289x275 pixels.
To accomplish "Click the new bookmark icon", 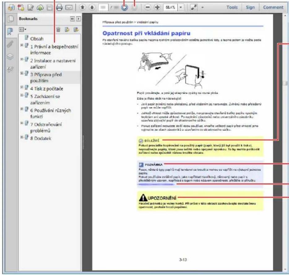I will pyautogui.click(x=67, y=30).
